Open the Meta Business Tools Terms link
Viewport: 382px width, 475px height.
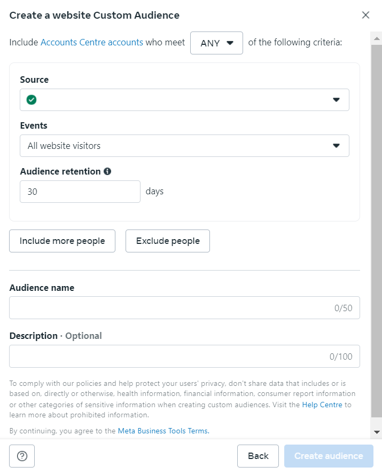[x=163, y=431]
